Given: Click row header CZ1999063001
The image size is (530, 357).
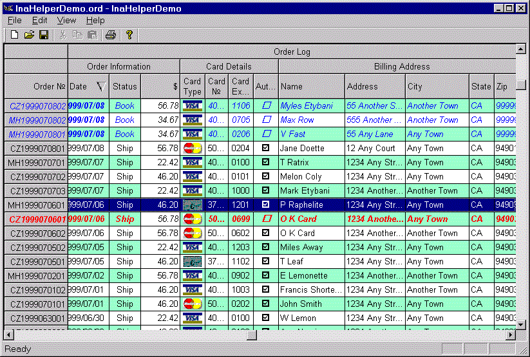Looking at the screenshot, I should pyautogui.click(x=36, y=318).
